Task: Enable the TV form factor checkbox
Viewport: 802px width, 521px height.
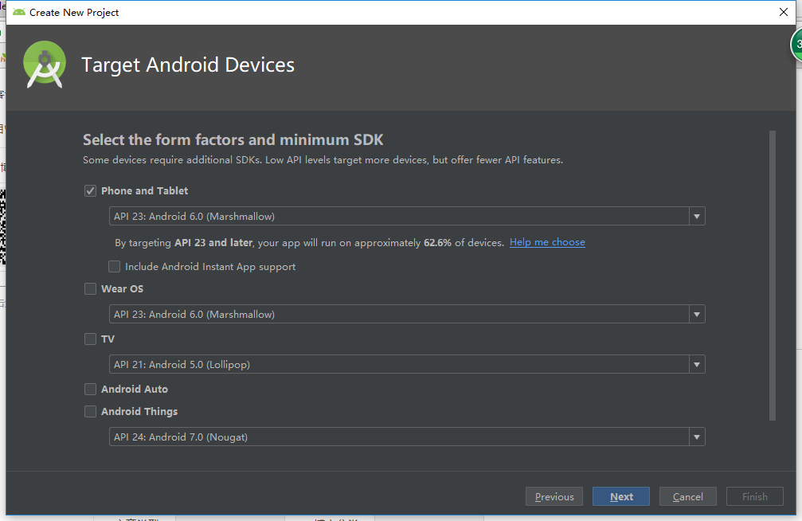Action: pyautogui.click(x=90, y=339)
